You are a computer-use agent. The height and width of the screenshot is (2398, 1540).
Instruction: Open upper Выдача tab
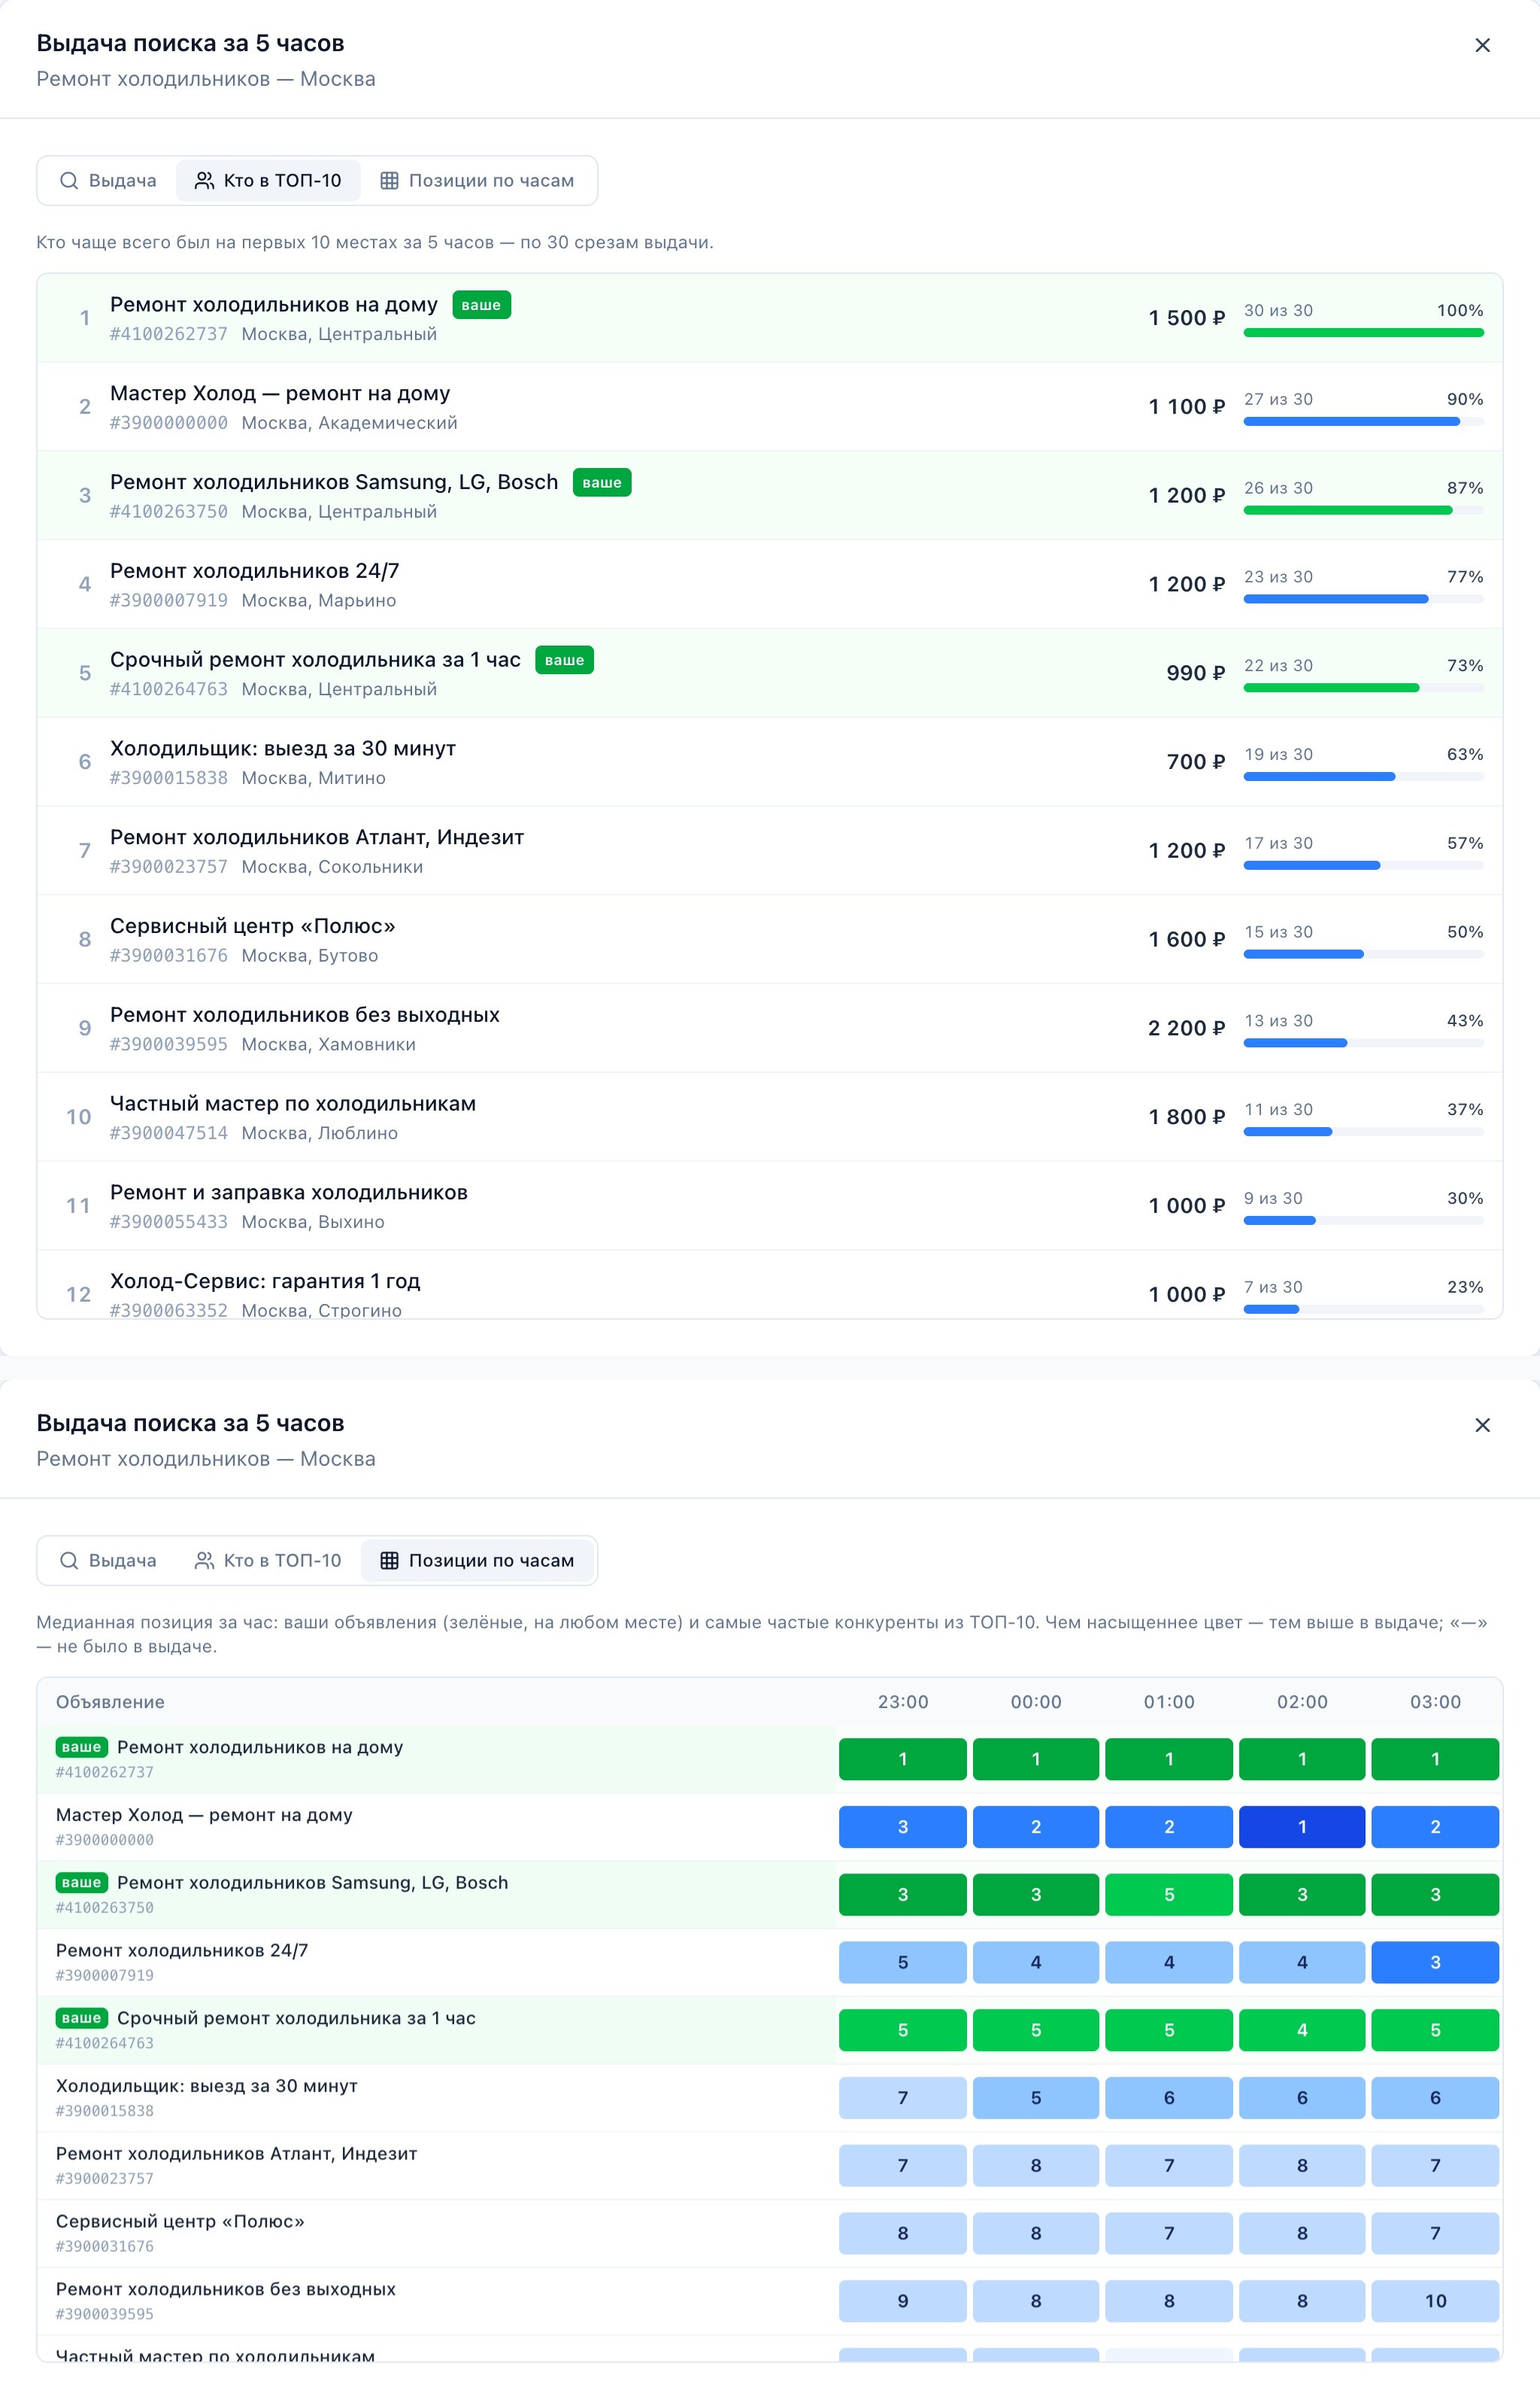pyautogui.click(x=108, y=180)
